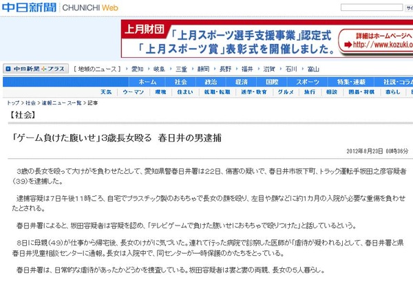Click the 地域のニュース label
413x284 pixels.
97,69
